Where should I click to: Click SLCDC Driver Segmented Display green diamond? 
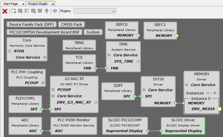click(x=161, y=131)
